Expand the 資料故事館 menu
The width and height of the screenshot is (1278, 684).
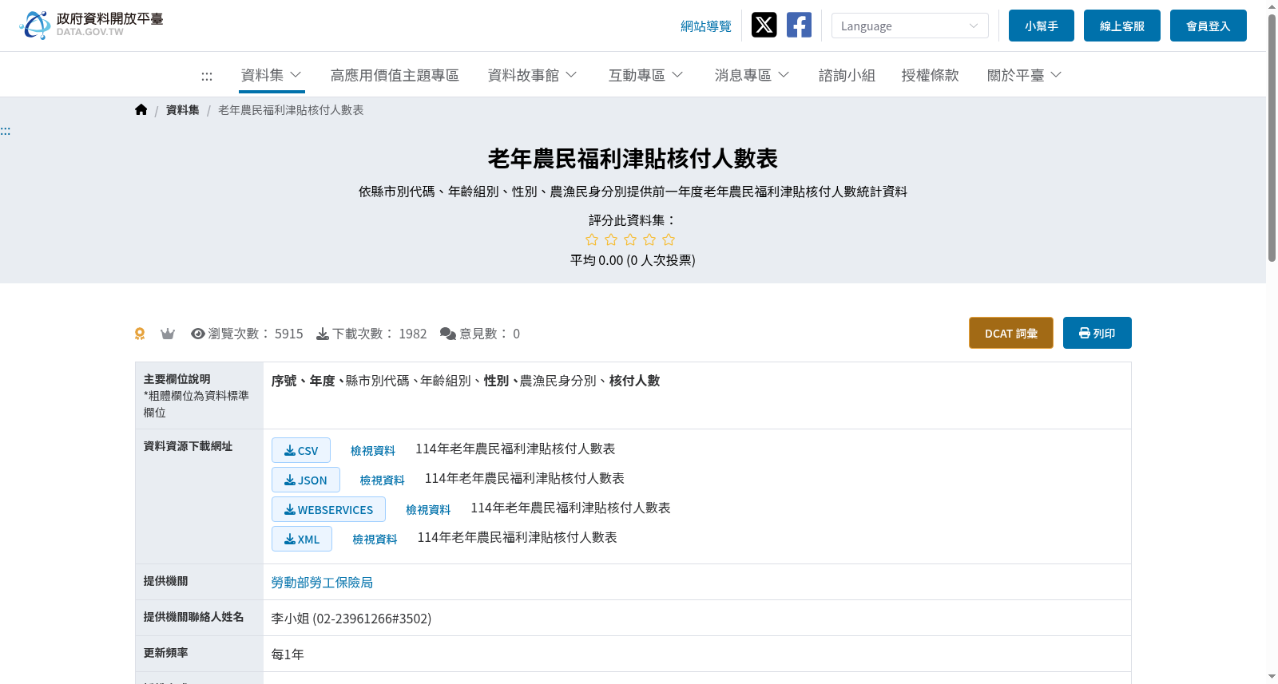point(532,75)
